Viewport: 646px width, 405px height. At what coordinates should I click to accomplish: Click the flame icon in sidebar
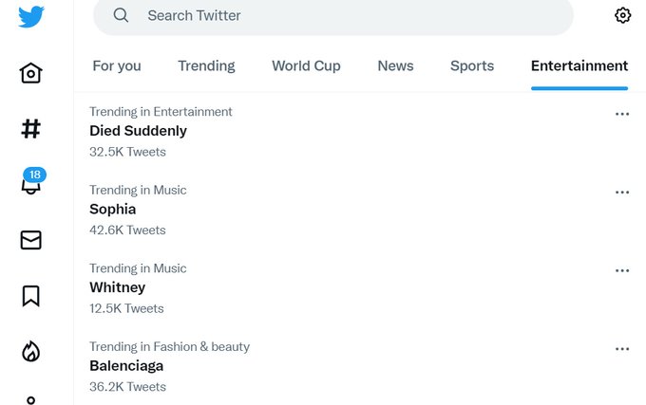click(31, 352)
